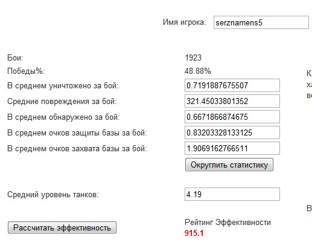The height and width of the screenshot is (245, 312).
Task: Click the В среднем обнаружено за бой label
Action: coord(63,117)
